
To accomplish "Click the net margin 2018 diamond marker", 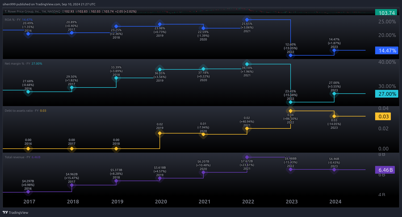I will point(116,78).
